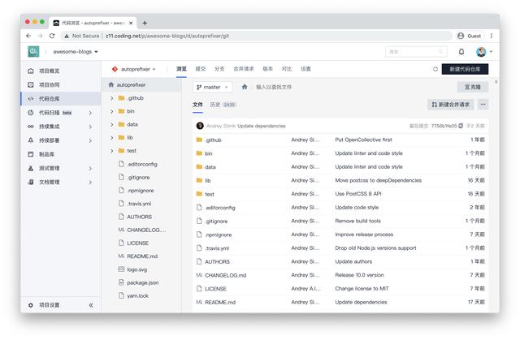Expand the lib folder in tree
520x340 pixels.
(112, 137)
